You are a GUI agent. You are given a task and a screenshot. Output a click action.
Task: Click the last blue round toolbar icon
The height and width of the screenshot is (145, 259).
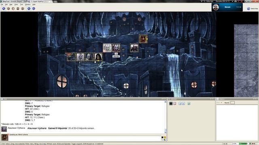click(34, 8)
